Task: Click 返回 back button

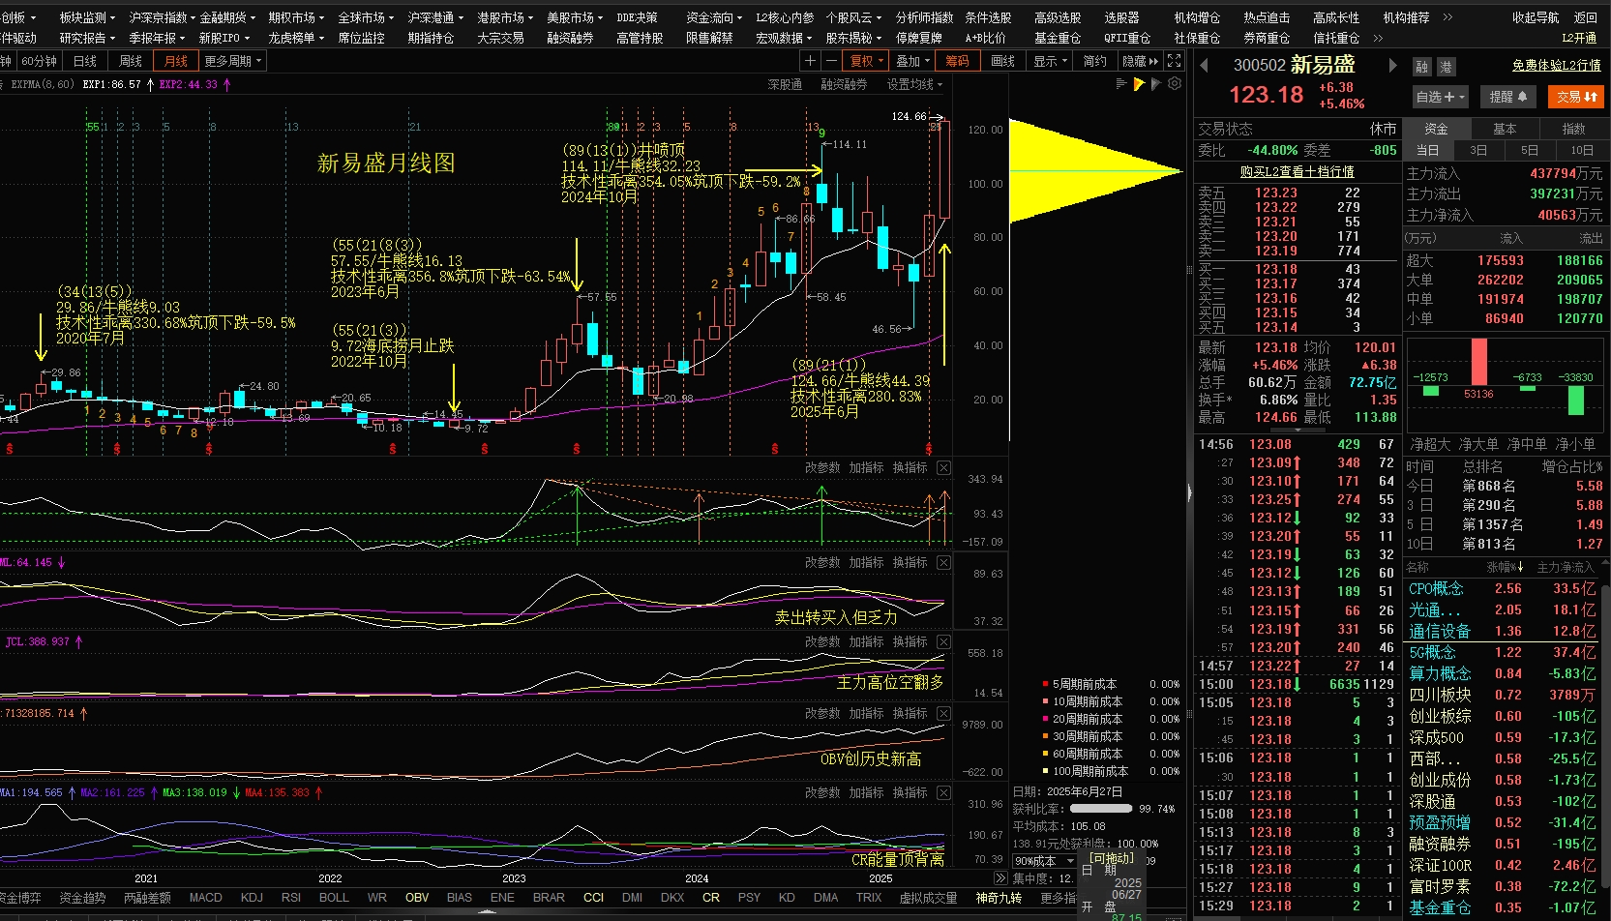Action: coord(1585,17)
